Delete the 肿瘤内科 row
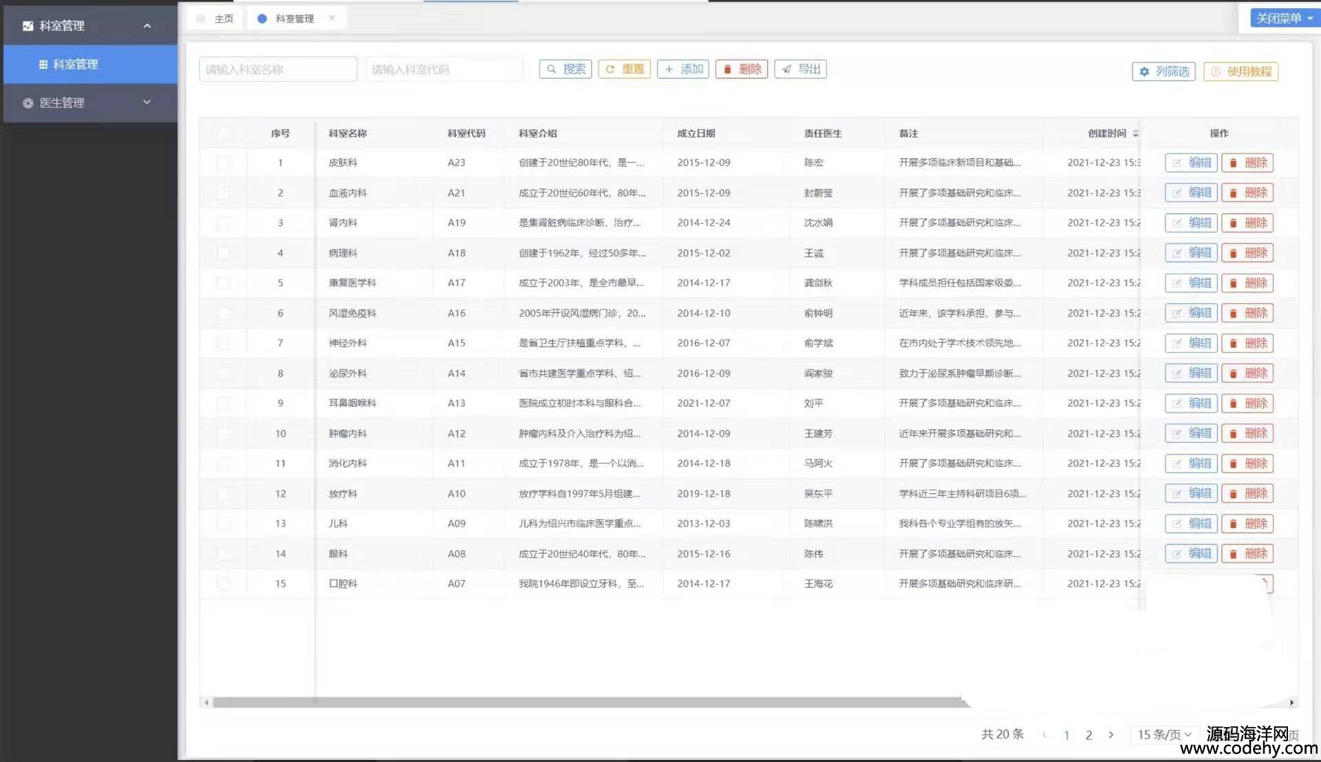Viewport: 1321px width, 762px height. [1247, 433]
